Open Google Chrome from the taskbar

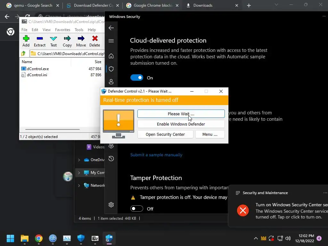[x=39, y=238]
